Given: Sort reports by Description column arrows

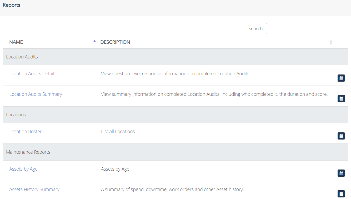Looking at the screenshot, I should point(331,42).
